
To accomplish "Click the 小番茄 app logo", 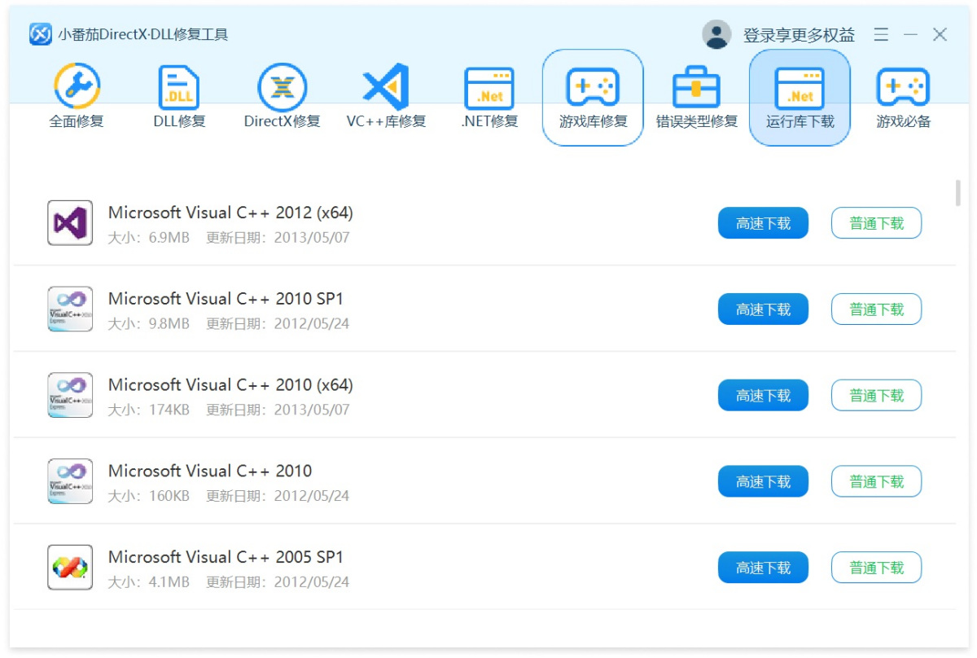I will pos(40,34).
